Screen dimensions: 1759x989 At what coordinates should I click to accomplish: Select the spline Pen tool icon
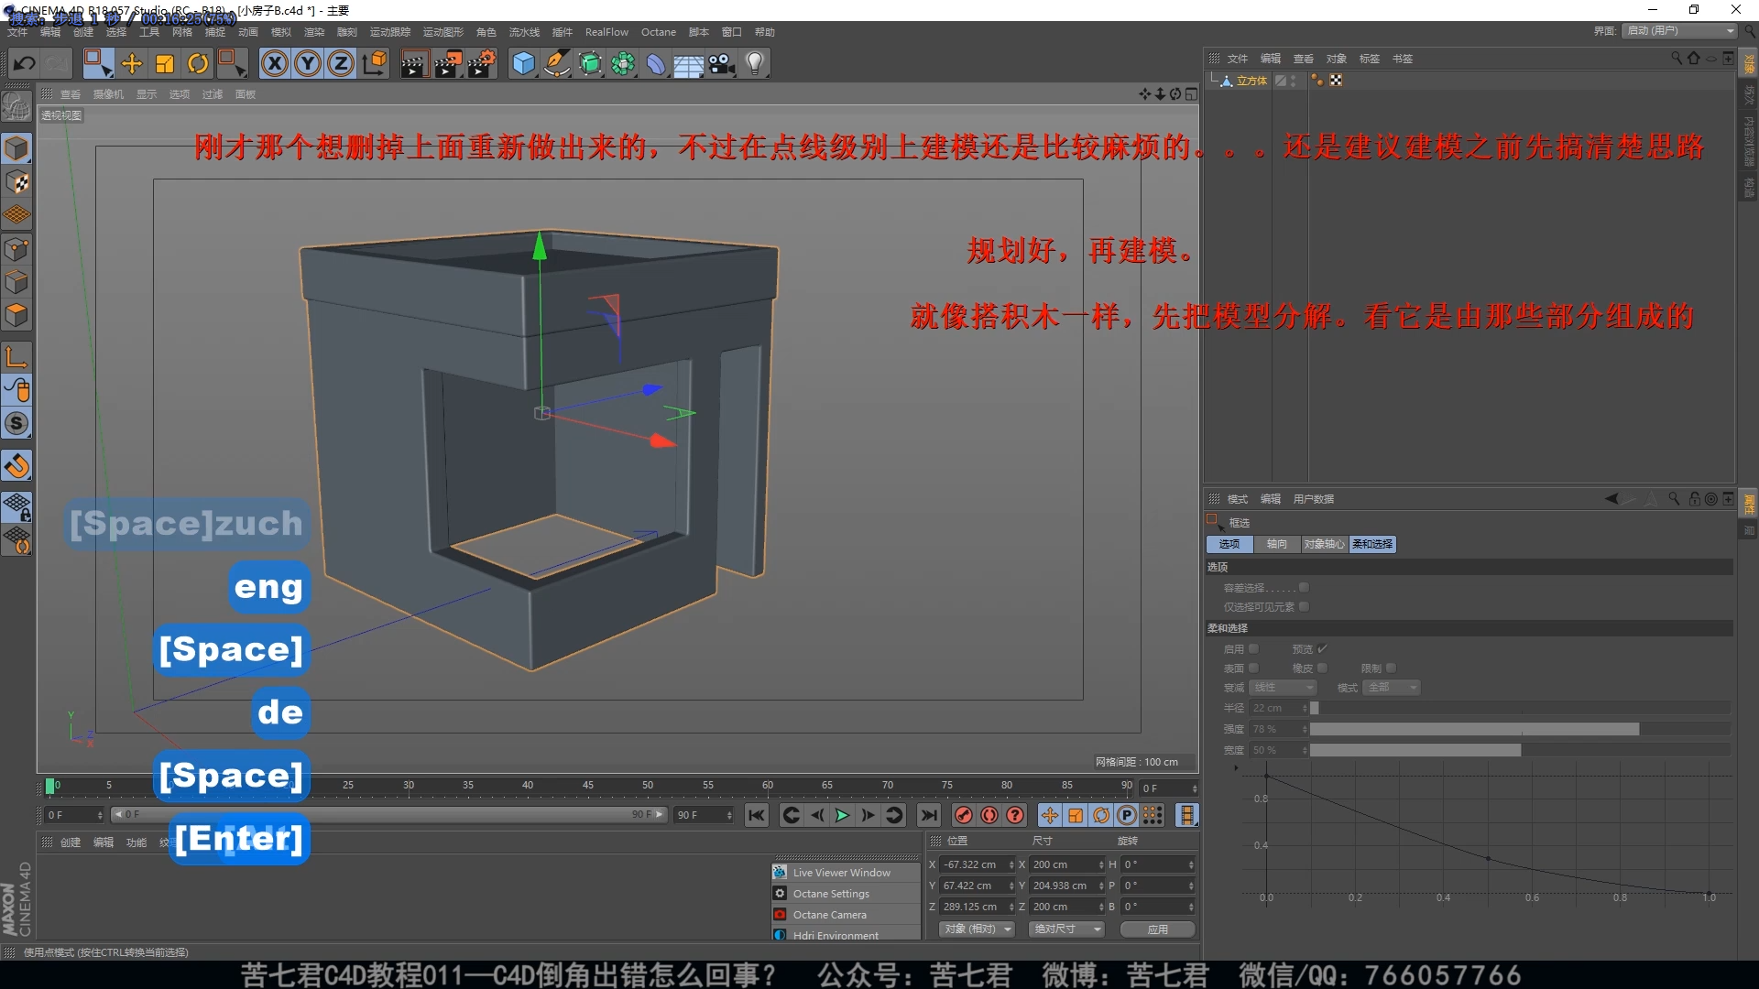(x=557, y=63)
